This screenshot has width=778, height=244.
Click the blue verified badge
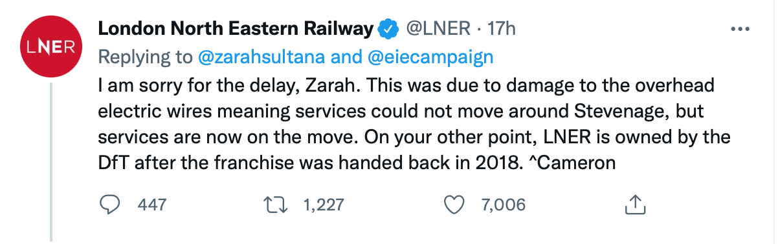coord(388,29)
